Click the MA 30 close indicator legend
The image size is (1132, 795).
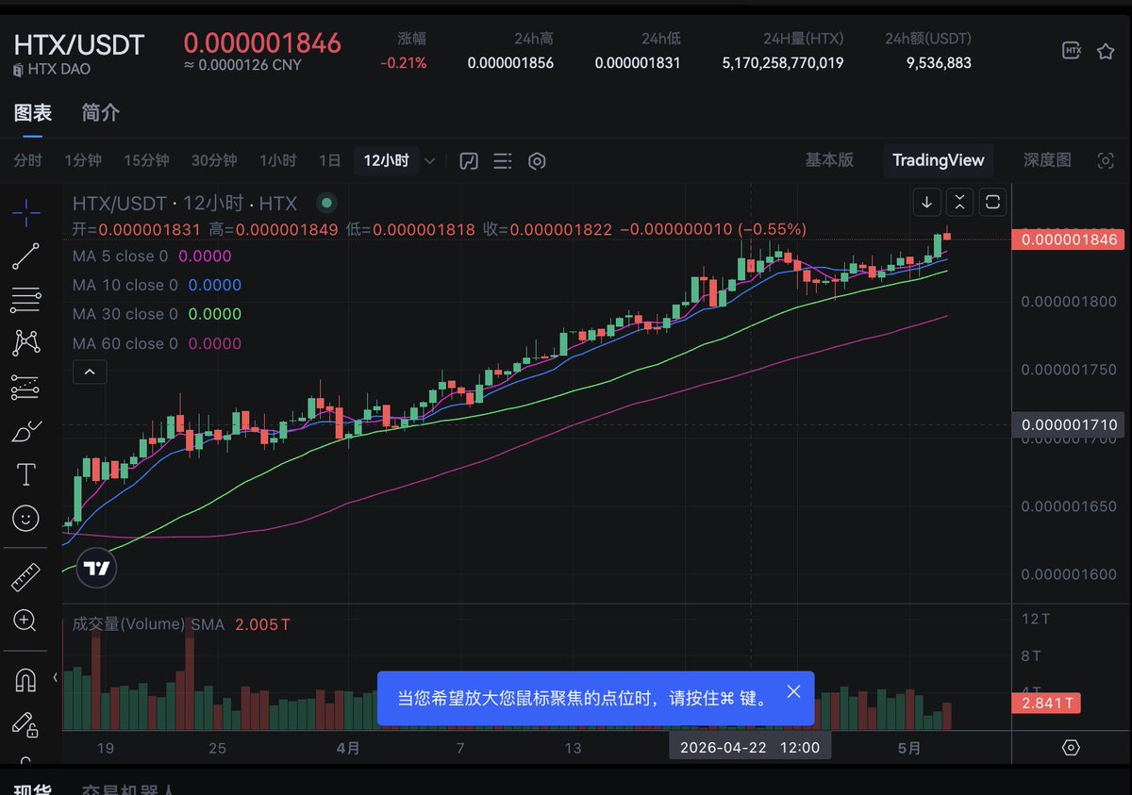157,314
